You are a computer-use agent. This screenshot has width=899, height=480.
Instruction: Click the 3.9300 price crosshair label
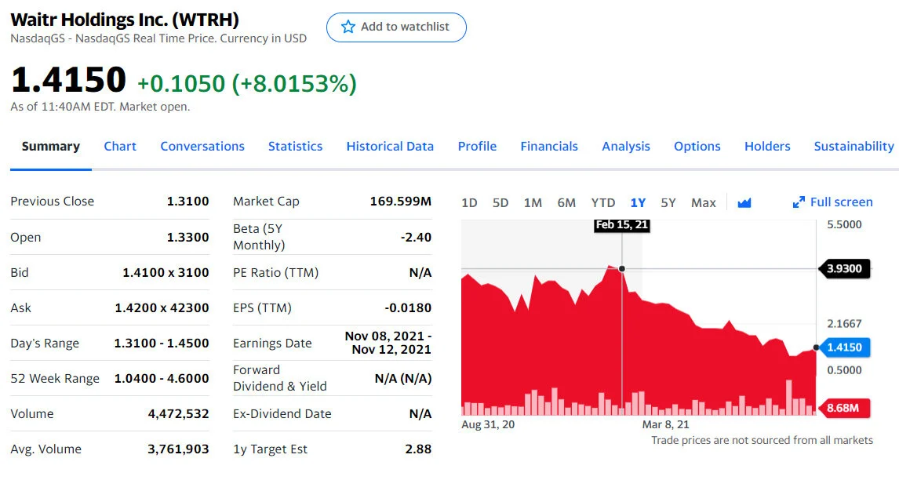[x=844, y=268]
